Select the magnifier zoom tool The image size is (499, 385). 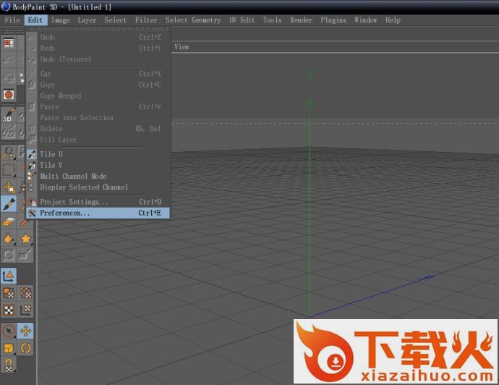pos(9,153)
